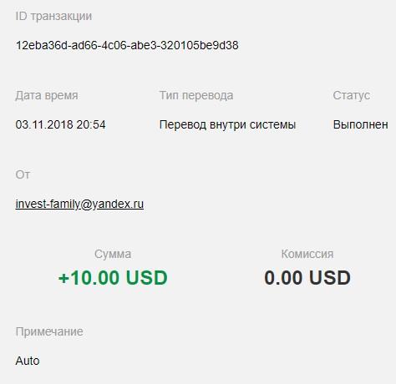
Task: Click the Дата время label
Action: (47, 95)
